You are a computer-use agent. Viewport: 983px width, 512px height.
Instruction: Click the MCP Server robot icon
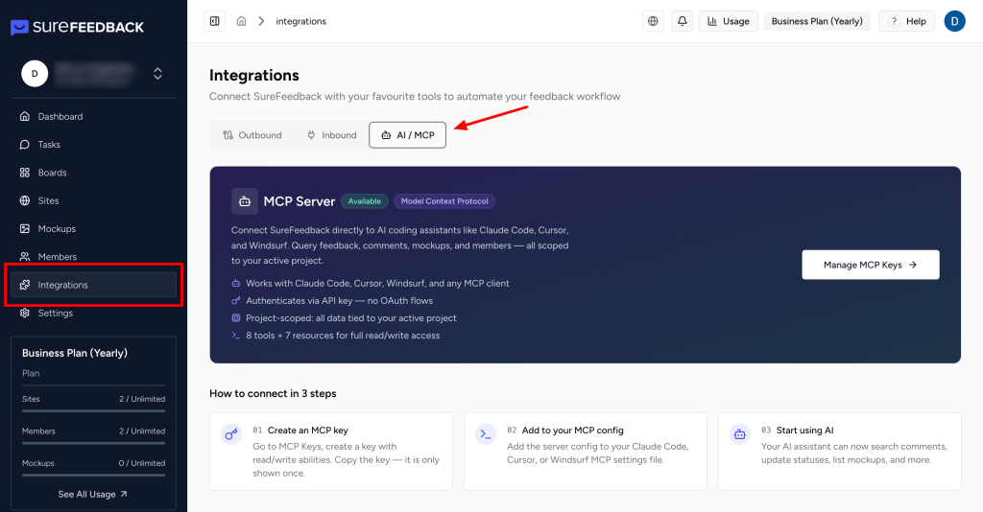coord(245,201)
